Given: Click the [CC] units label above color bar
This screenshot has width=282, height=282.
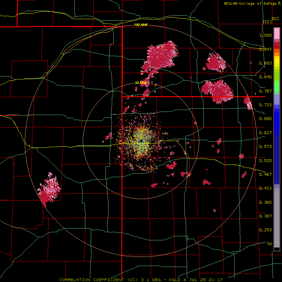Looking at the screenshot, I should click(x=268, y=22).
